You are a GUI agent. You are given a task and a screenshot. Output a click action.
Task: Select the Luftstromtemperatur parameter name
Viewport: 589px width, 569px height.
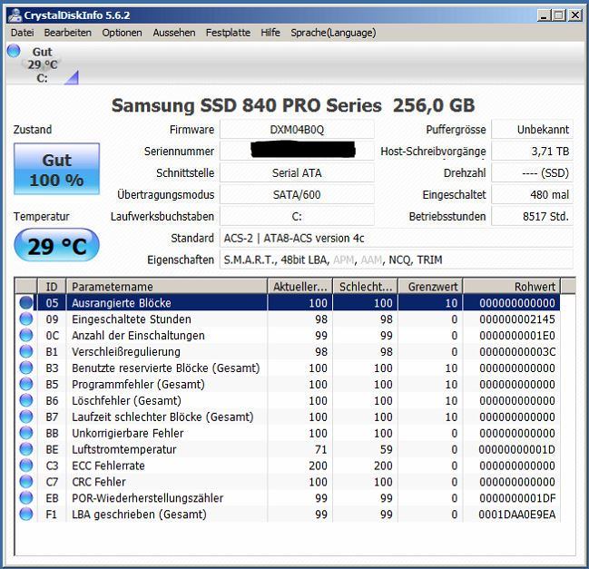pos(124,449)
